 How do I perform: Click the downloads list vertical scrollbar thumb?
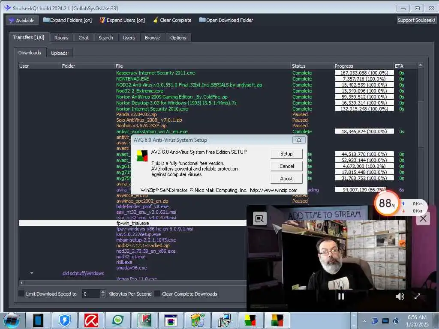tap(421, 124)
